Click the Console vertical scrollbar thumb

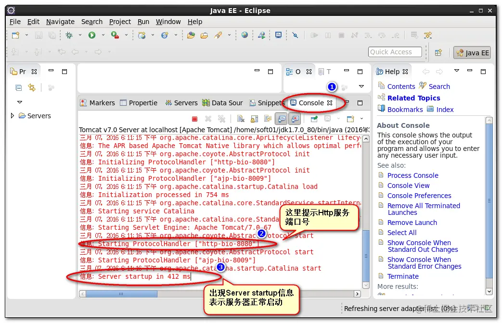366,256
